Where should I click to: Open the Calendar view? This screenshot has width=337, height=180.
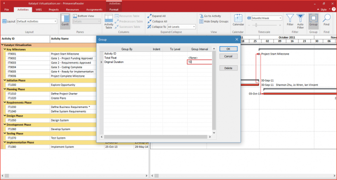point(238,20)
